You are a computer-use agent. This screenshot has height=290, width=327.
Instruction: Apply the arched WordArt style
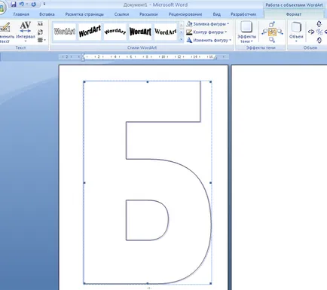click(115, 32)
